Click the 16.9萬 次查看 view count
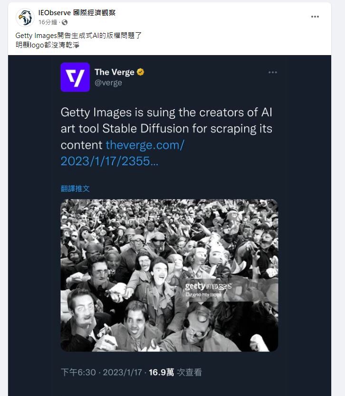 175,372
